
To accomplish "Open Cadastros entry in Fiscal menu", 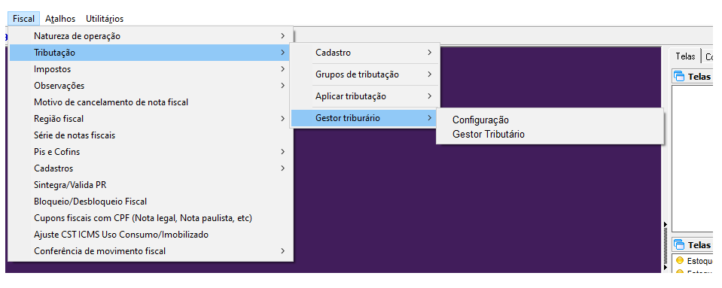I will pyautogui.click(x=151, y=168).
